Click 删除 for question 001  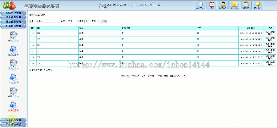click(270, 65)
